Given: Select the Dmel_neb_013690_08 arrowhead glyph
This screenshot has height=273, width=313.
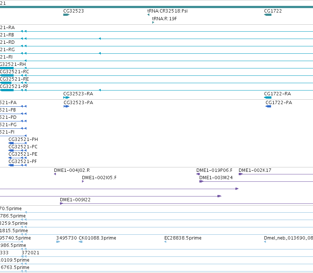Looking at the screenshot, I should [265, 242].
